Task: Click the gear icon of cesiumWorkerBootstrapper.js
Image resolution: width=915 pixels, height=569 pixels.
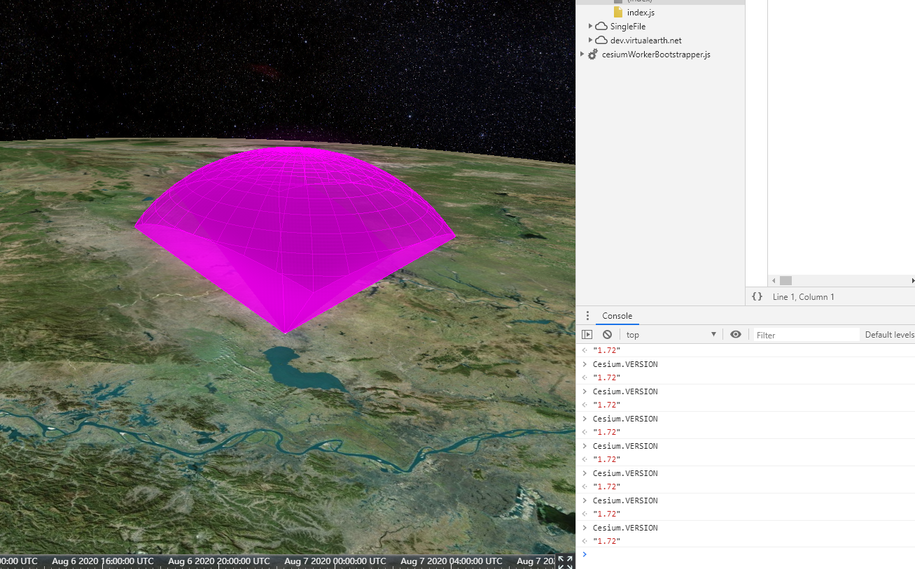Action: click(592, 55)
